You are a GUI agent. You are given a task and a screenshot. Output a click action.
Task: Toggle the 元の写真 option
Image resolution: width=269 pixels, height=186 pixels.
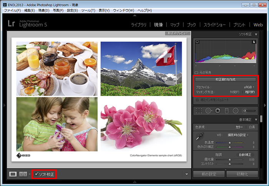[x=197, y=73]
